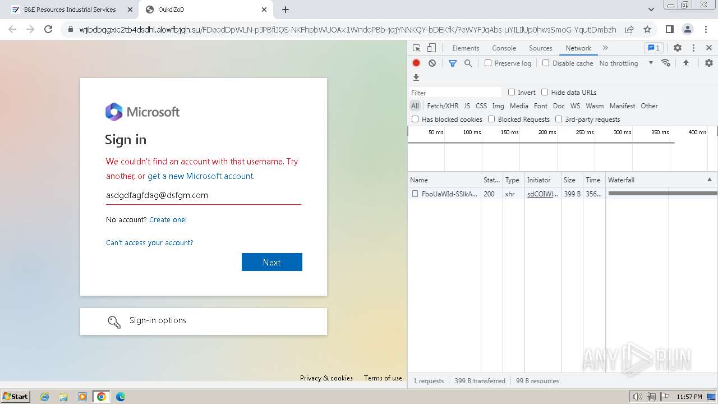
Task: Click the inspect element picker icon
Action: [x=416, y=48]
